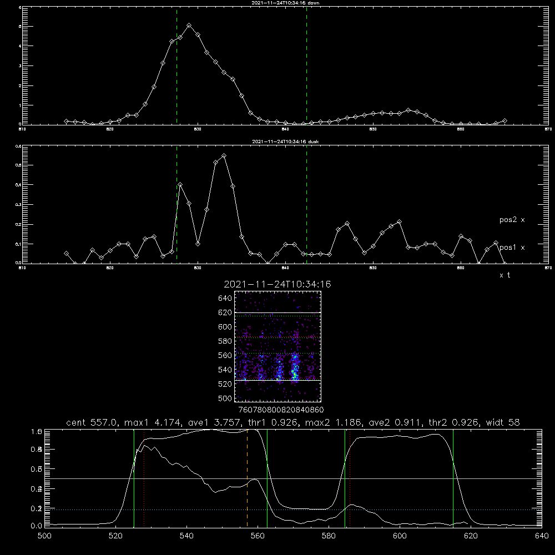Click the upper white horizontal line in the heatmap

pyautogui.click(x=278, y=312)
